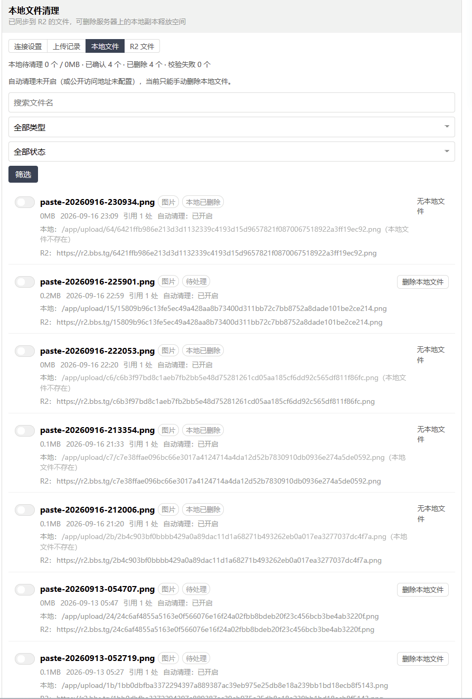Click 本地已删除 badge on paste-20260916-212006.png
The height and width of the screenshot is (699, 472).
pyautogui.click(x=203, y=510)
